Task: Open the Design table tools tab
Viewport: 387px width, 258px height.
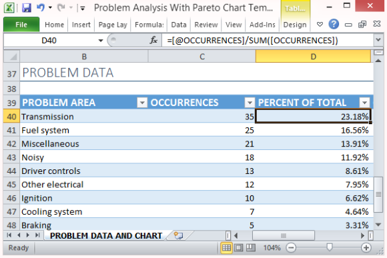Action: (295, 25)
